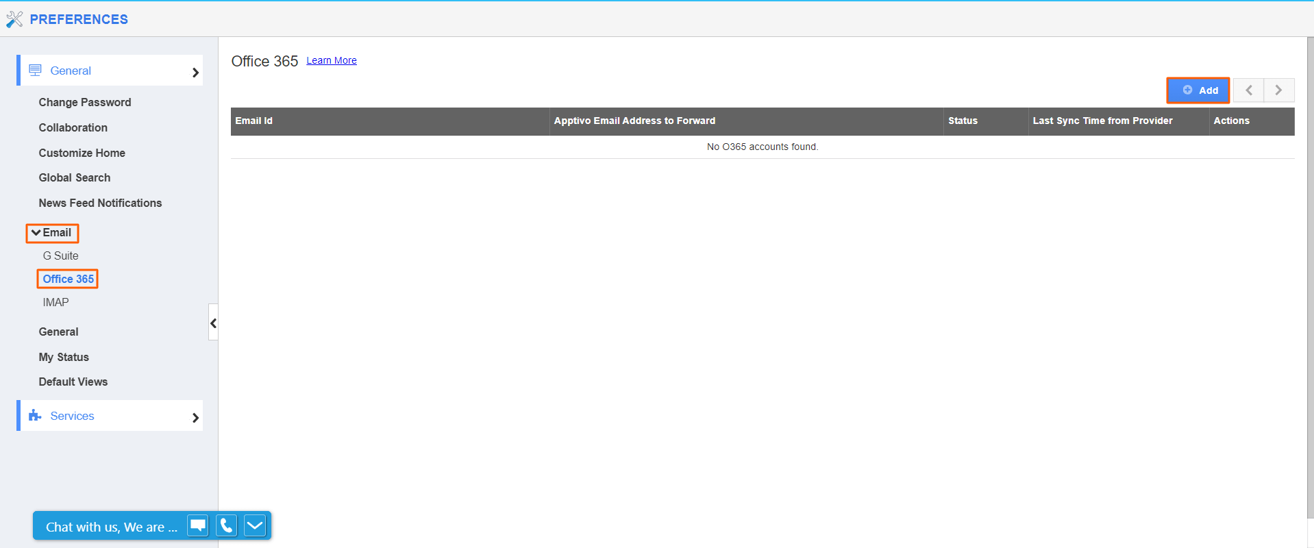The width and height of the screenshot is (1314, 548).
Task: Click the PREFERENCES title text
Action: (x=79, y=19)
